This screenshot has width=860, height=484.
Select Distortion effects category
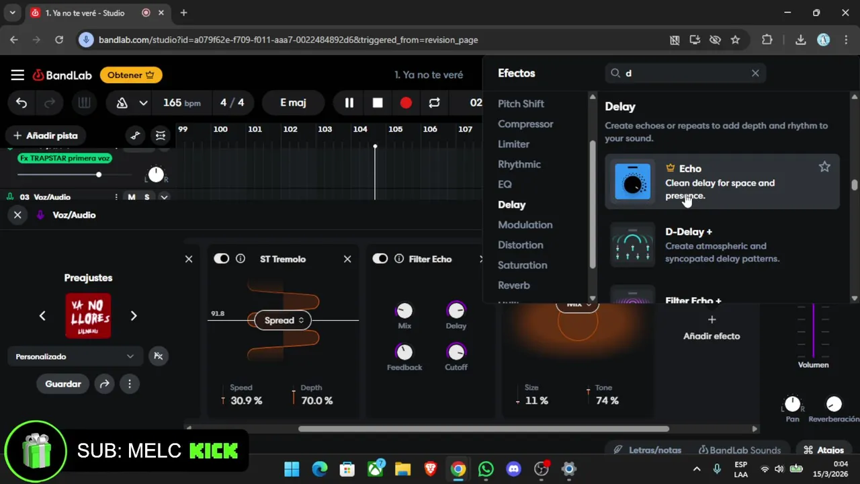tap(520, 245)
